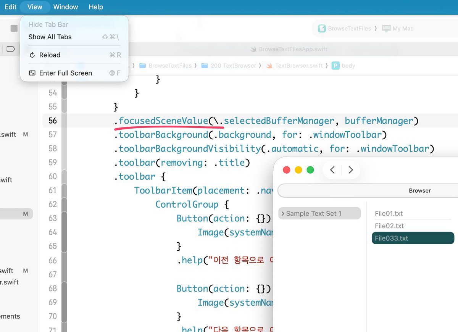
Task: Select the My Mac run destination
Action: 398,28
